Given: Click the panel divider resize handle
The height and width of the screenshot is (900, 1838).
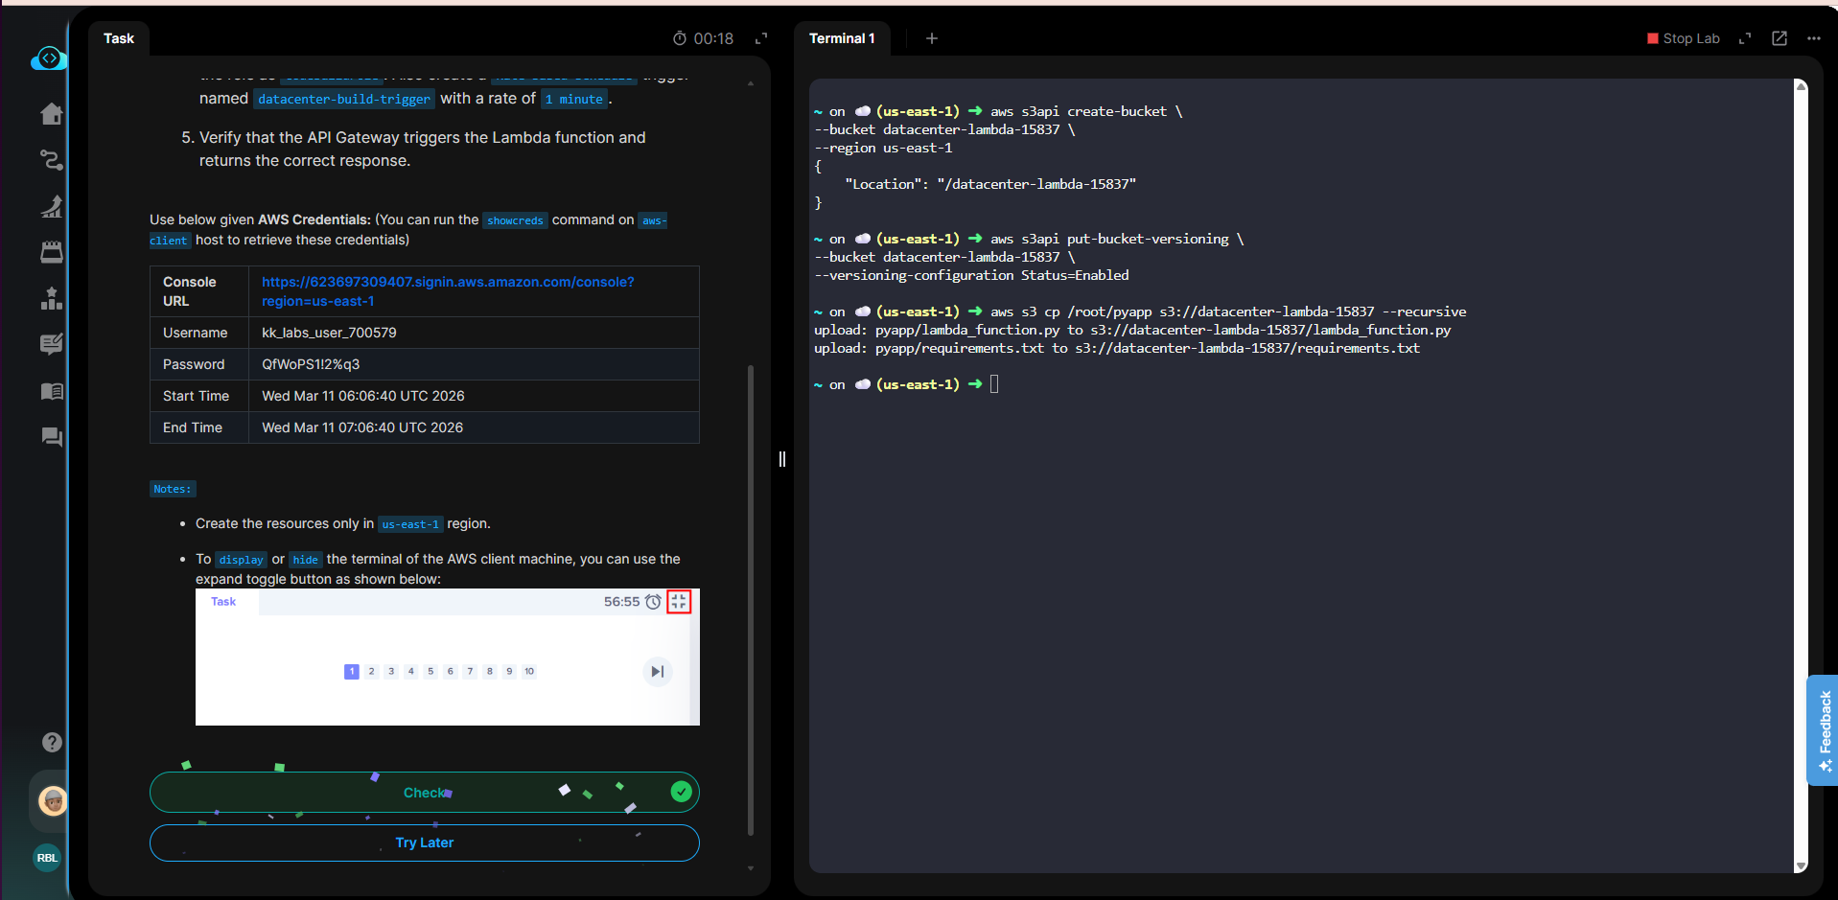Looking at the screenshot, I should pyautogui.click(x=782, y=459).
